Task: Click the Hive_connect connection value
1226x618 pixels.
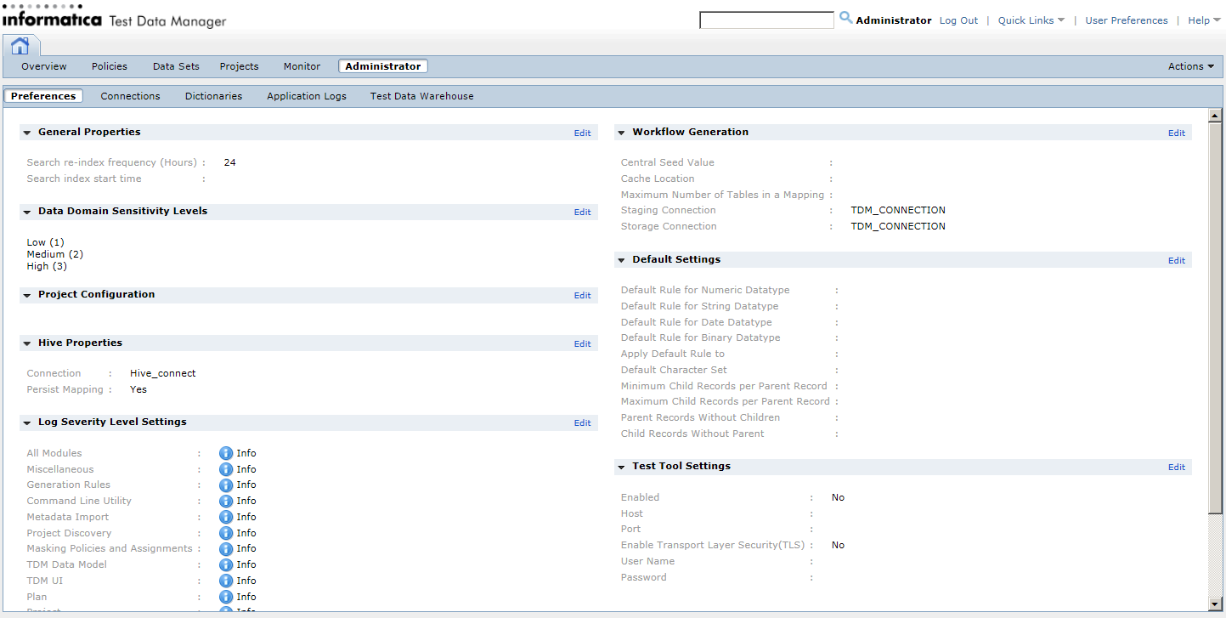Action: coord(163,373)
